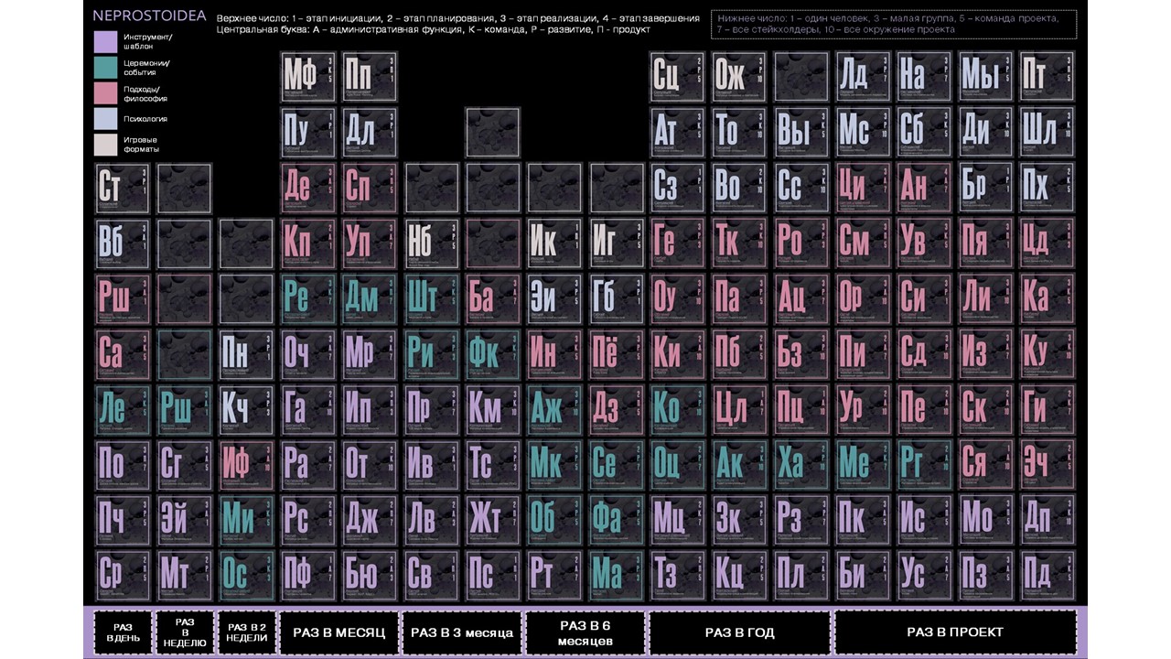Open the teal Ле element tile
This screenshot has height=659, width=1171.
[124, 409]
